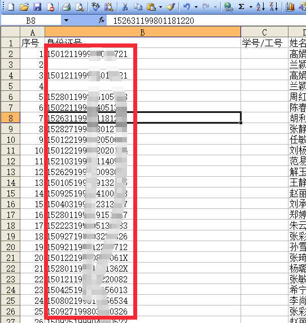Viewport: 306px width, 323px height.
Task: Select row 12 header
Action: click(x=11, y=161)
